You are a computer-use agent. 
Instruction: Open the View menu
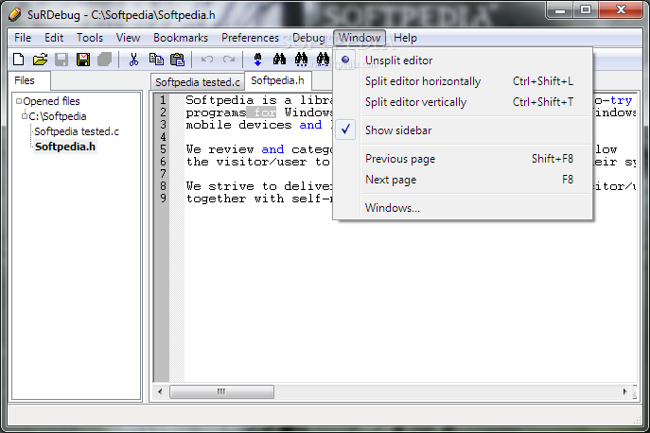coord(128,38)
